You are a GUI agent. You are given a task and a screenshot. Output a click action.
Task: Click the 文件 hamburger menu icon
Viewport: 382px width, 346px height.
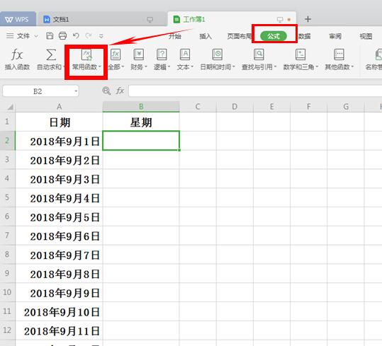10,36
